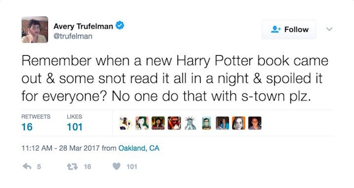354x188 pixels.
Task: Expand the tweet options chevron
Action: point(329,29)
